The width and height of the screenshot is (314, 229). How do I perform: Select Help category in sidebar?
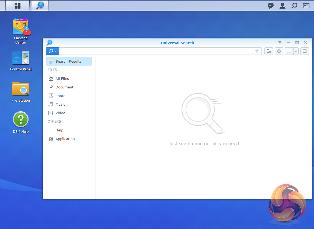[69, 130]
